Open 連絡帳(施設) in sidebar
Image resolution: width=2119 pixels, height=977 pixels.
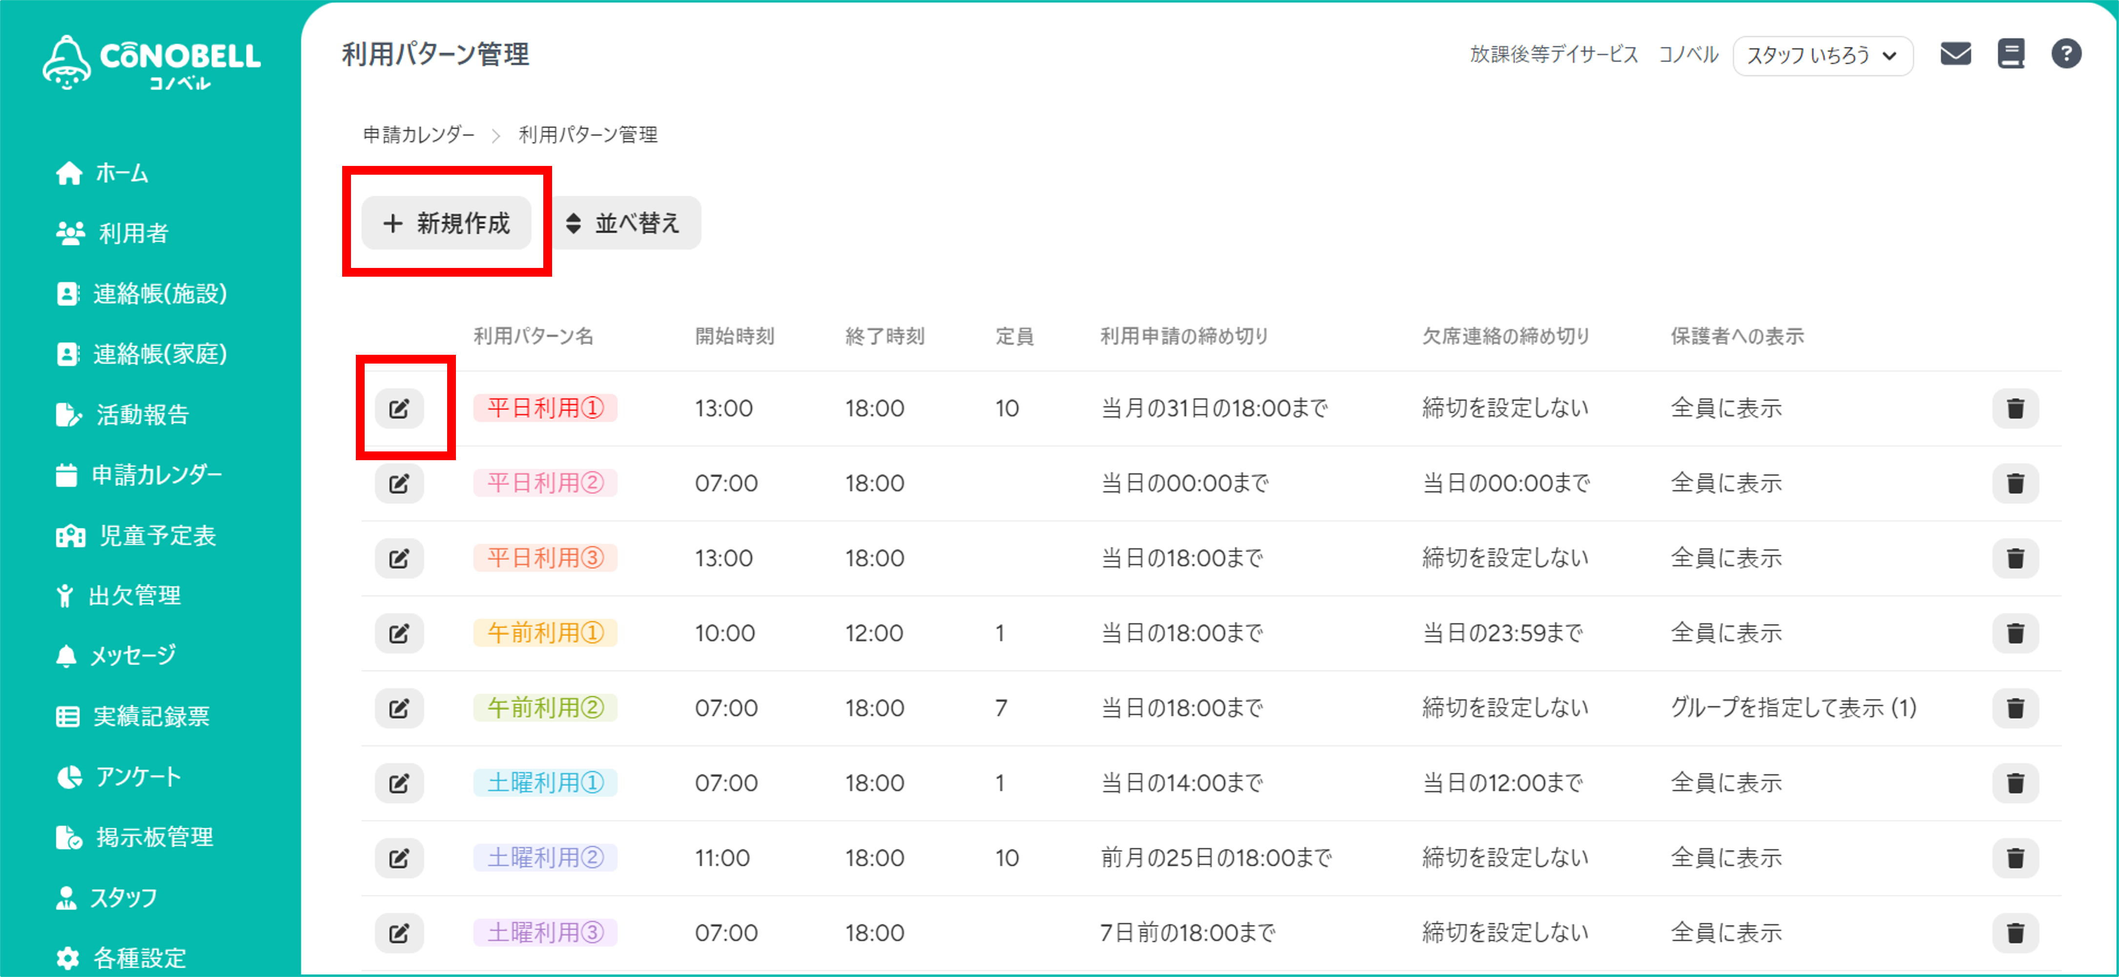coord(142,294)
